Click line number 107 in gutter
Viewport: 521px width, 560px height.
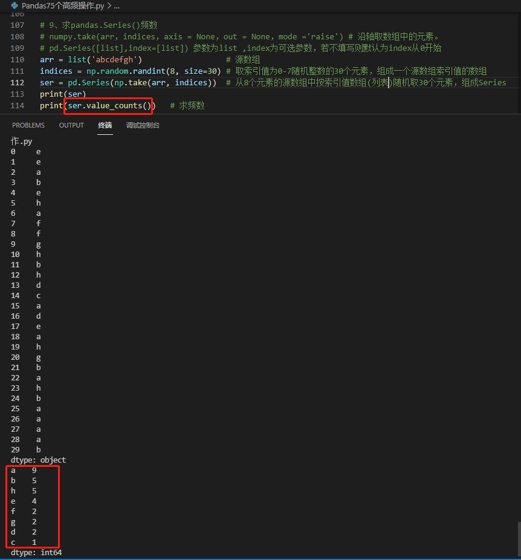pyautogui.click(x=17, y=25)
